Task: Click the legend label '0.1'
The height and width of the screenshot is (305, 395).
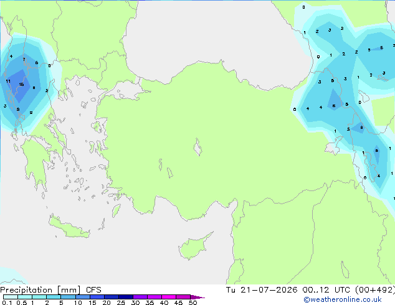Action: (7, 303)
